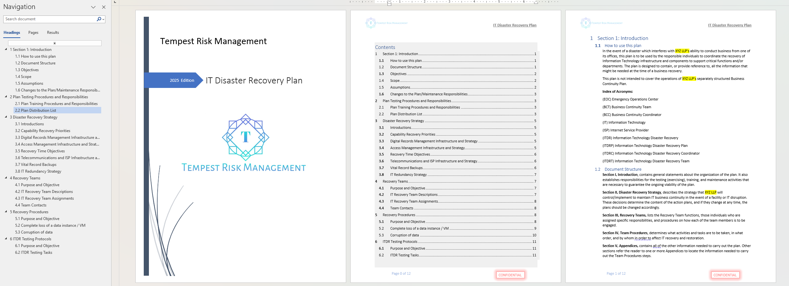This screenshot has width=789, height=286.
Task: Jump to beginning using the top bar
Action: click(54, 43)
